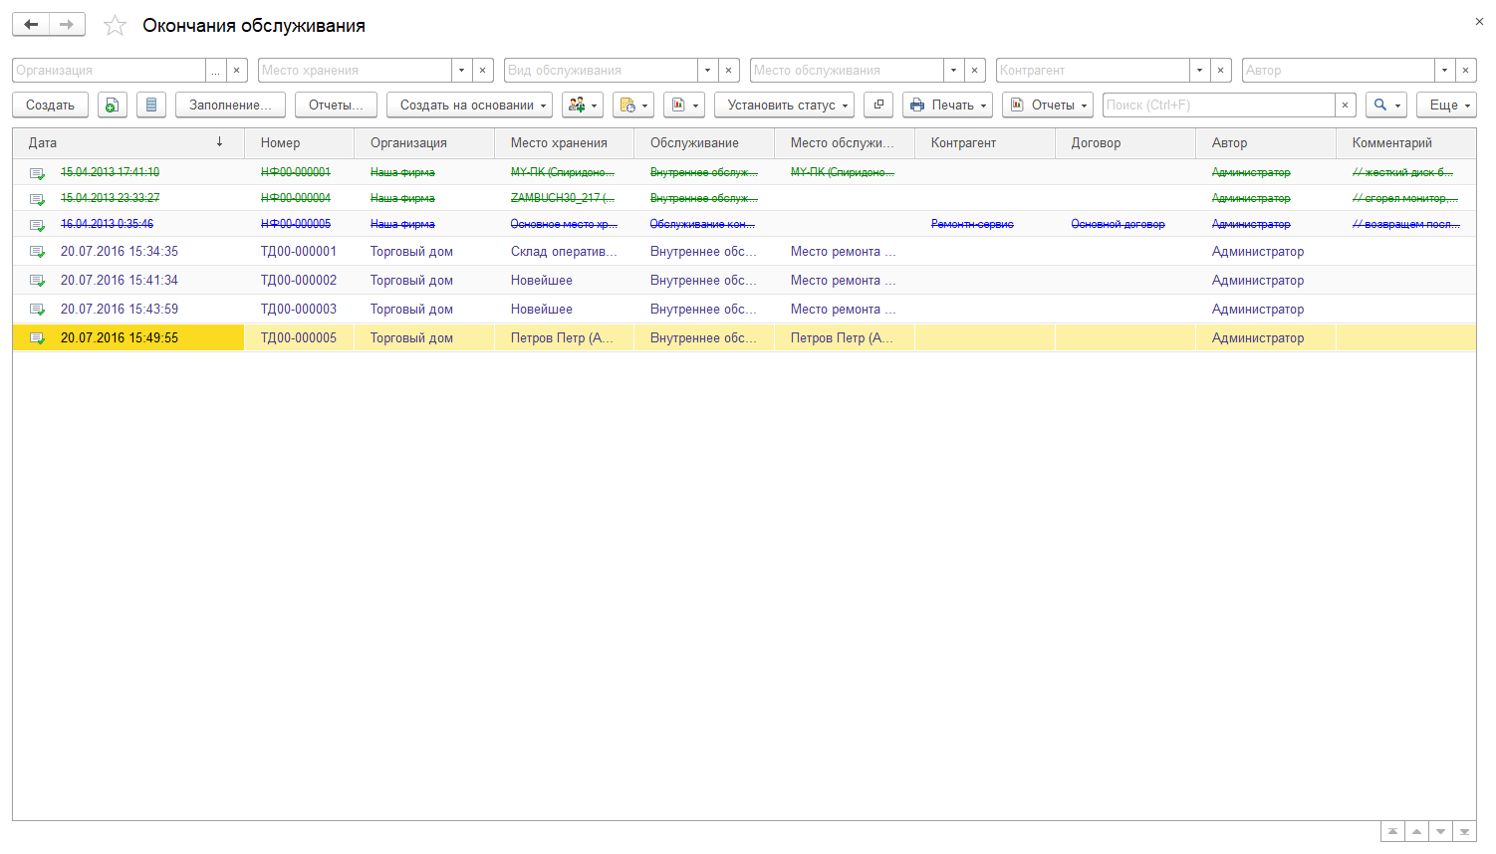Screen dimensions: 1496x854
Task: Click the copy document icon next to Создать
Action: 113,106
